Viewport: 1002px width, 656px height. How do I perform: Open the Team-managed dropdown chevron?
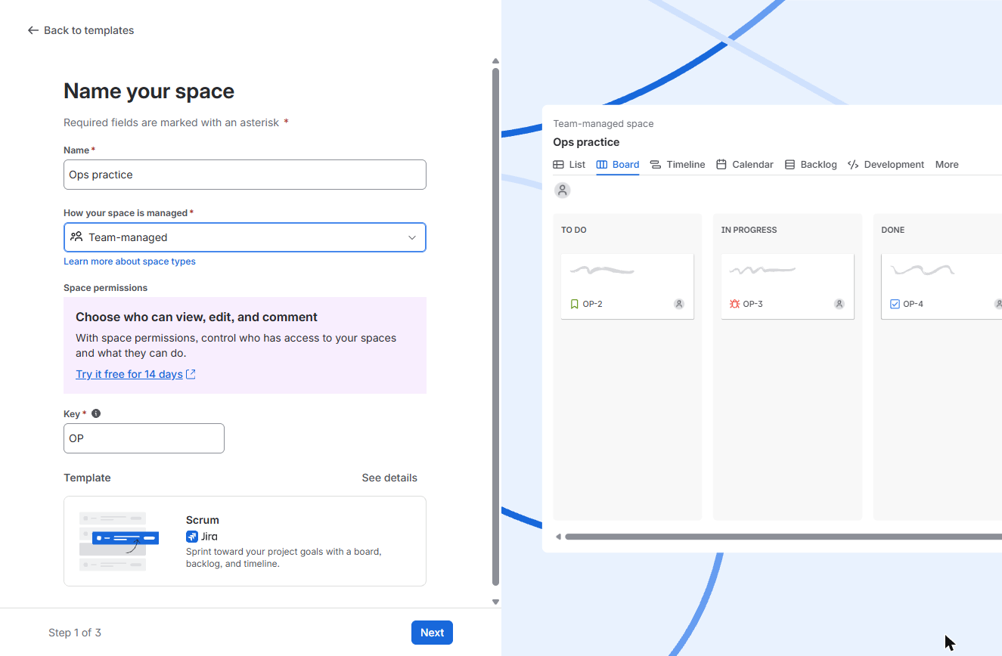coord(412,237)
